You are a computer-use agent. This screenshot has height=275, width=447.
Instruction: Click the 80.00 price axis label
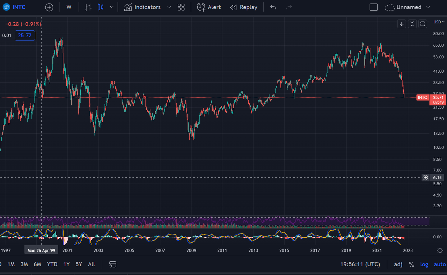click(x=438, y=34)
